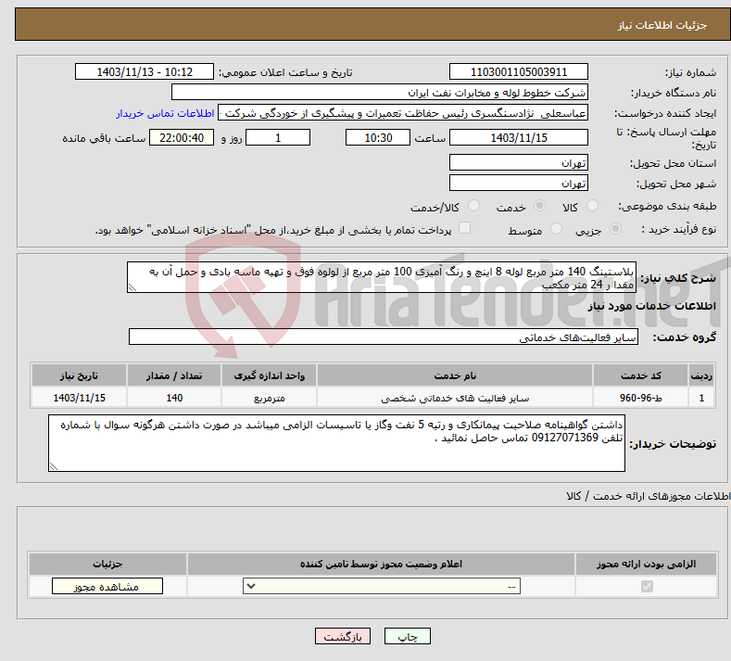The height and width of the screenshot is (661, 731).
Task: Select the متوسط purchase type radio
Action: coord(556,229)
